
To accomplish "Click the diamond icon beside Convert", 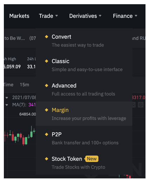I will 47,37.
